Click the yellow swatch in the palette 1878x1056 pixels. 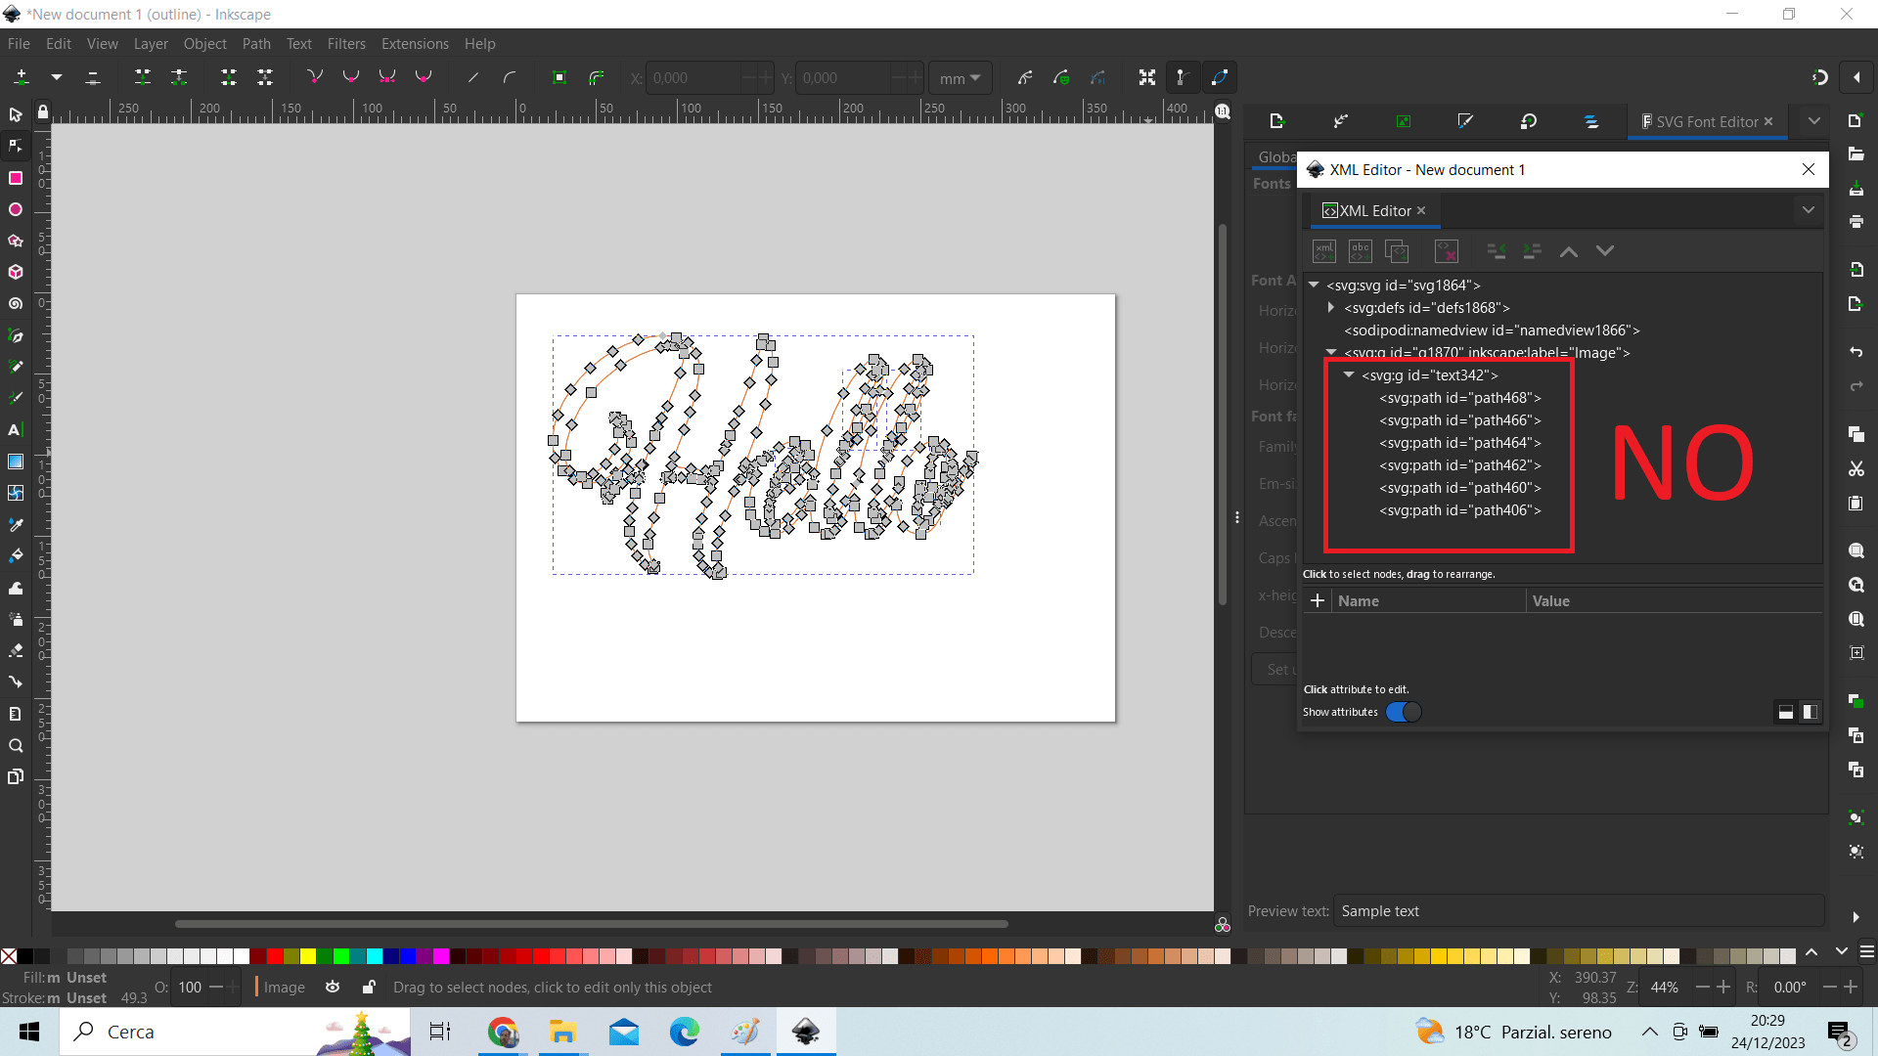[308, 956]
